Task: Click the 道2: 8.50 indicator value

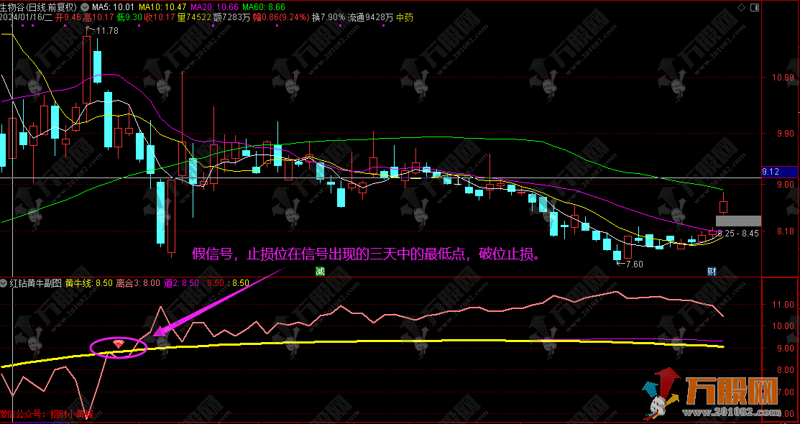Action: click(182, 282)
